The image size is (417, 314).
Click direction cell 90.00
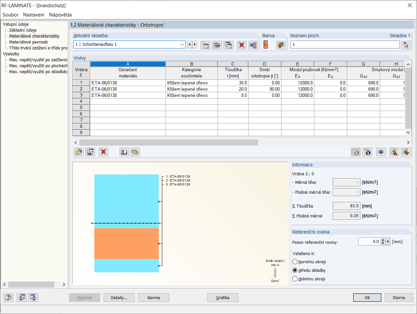(x=265, y=89)
